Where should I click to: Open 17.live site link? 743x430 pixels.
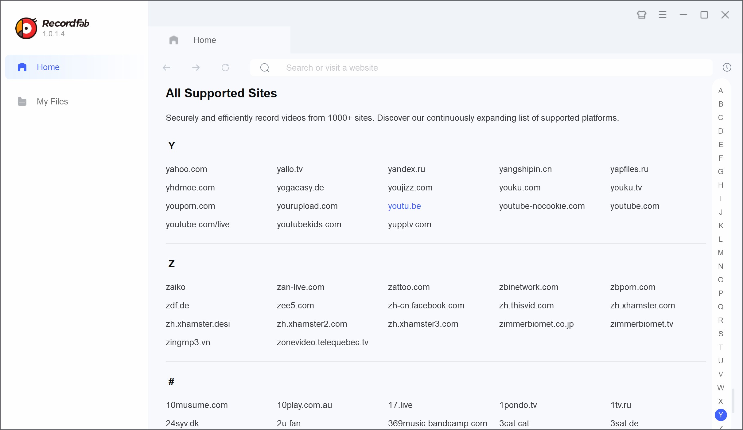point(400,405)
